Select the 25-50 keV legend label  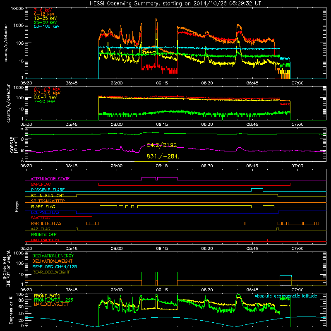(46, 22)
